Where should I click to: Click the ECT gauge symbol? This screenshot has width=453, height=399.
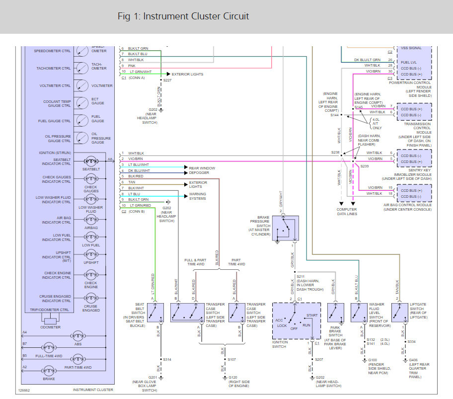coord(82,103)
